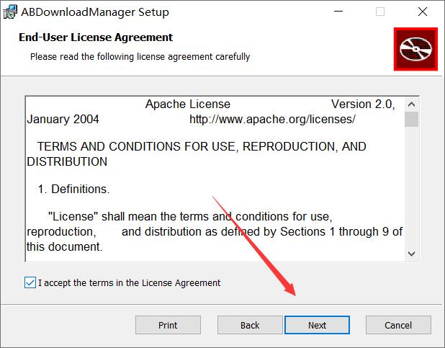Screen dimensions: 445x348
Task: Click the apache.org licenses URL text
Action: [272, 119]
